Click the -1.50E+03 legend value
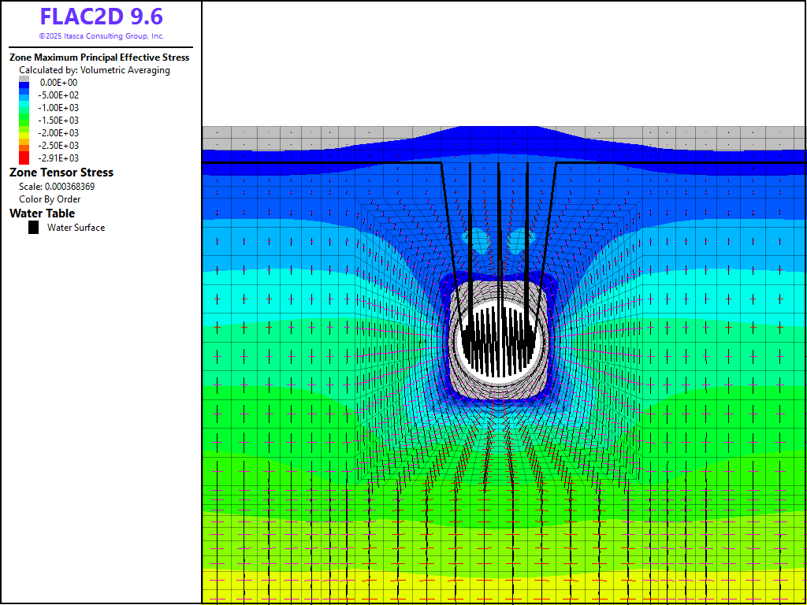This screenshot has height=605, width=807. (x=59, y=121)
